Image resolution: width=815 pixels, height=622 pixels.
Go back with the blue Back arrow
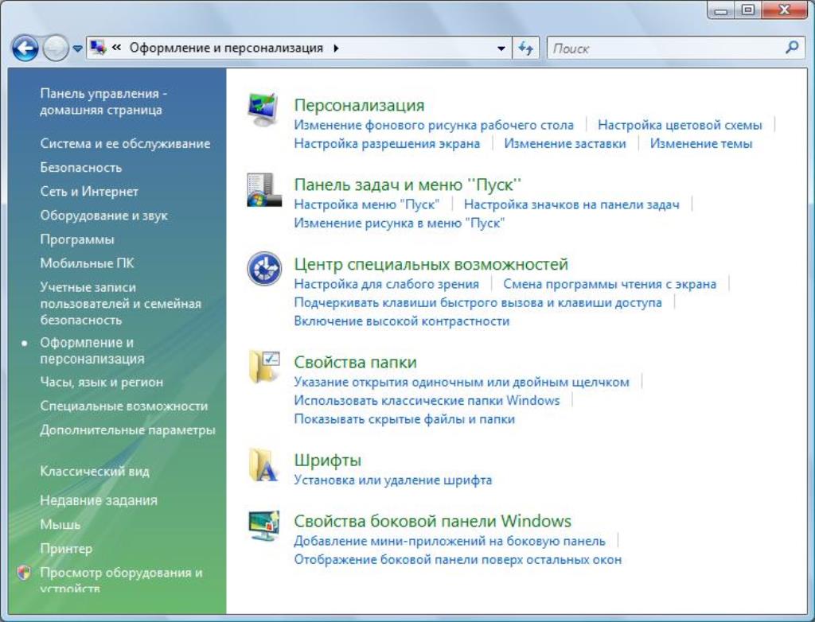point(25,49)
